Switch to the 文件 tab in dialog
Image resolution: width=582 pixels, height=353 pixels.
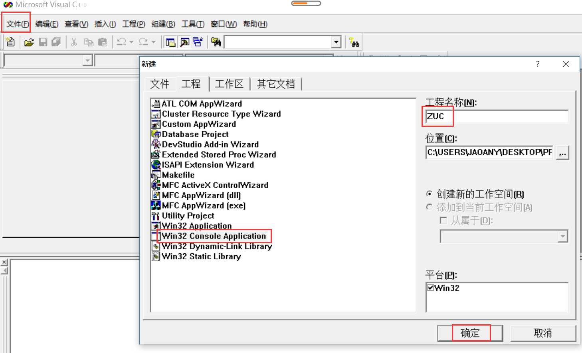[x=160, y=84]
